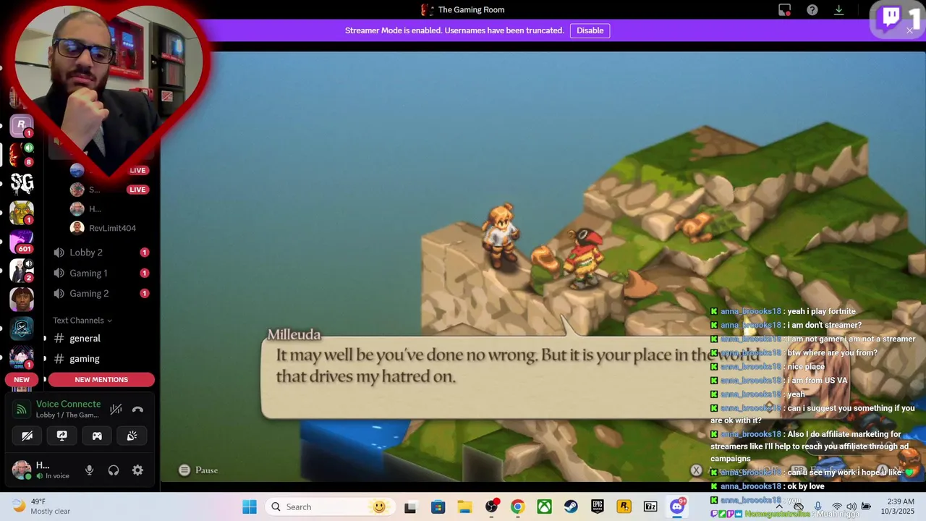Click the download icon in Discord title bar
Image resolution: width=926 pixels, height=521 pixels.
[839, 9]
